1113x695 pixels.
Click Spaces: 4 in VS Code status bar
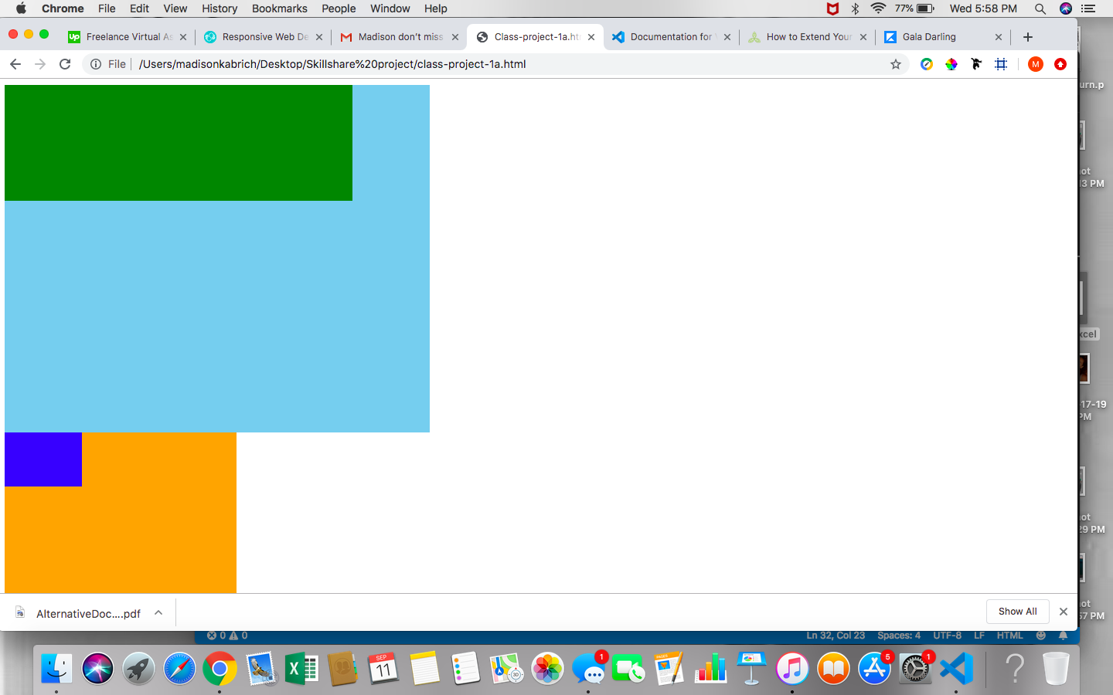899,636
